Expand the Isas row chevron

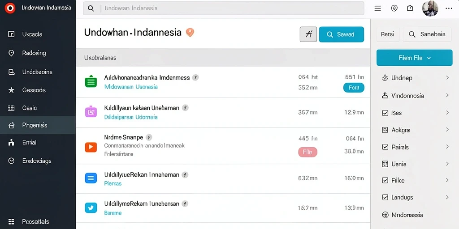[x=447, y=112]
